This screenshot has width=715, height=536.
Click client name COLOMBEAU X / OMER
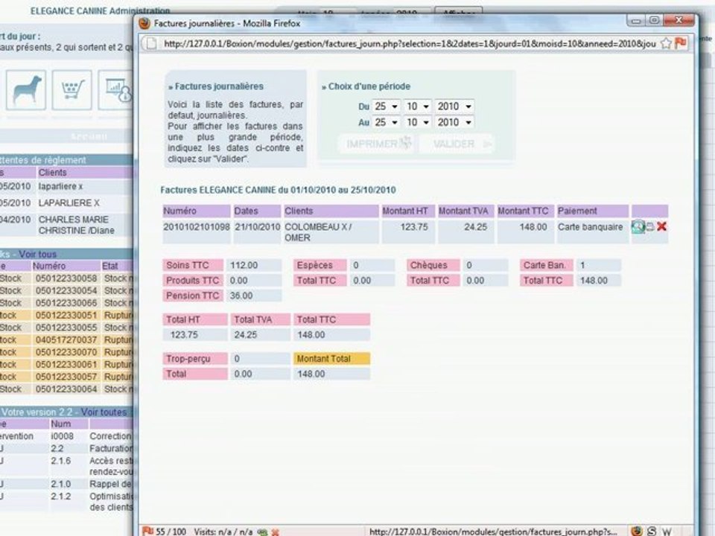(x=318, y=232)
